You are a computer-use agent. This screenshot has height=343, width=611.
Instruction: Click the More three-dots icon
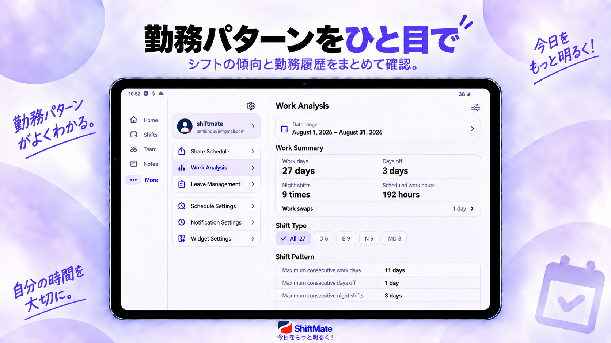tap(133, 180)
